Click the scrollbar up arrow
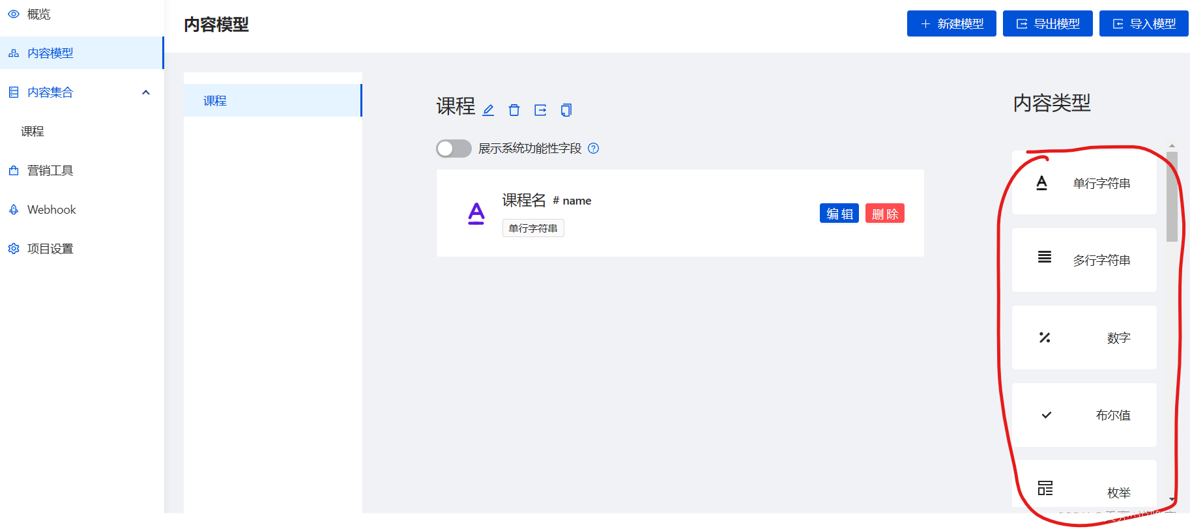This screenshot has width=1190, height=529. pyautogui.click(x=1172, y=147)
